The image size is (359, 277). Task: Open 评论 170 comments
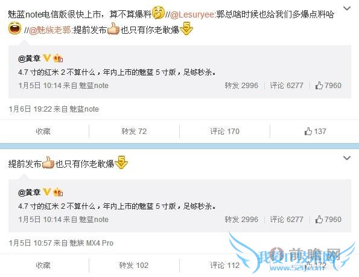coord(225,132)
